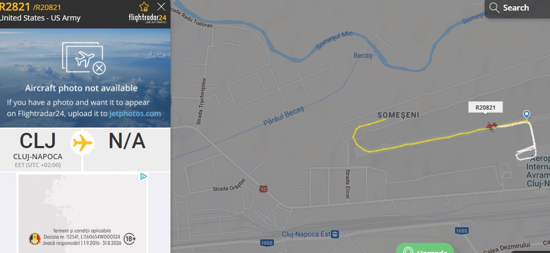The image size is (550, 253).
Task: Open the jetphotos.com link
Action: 135,113
